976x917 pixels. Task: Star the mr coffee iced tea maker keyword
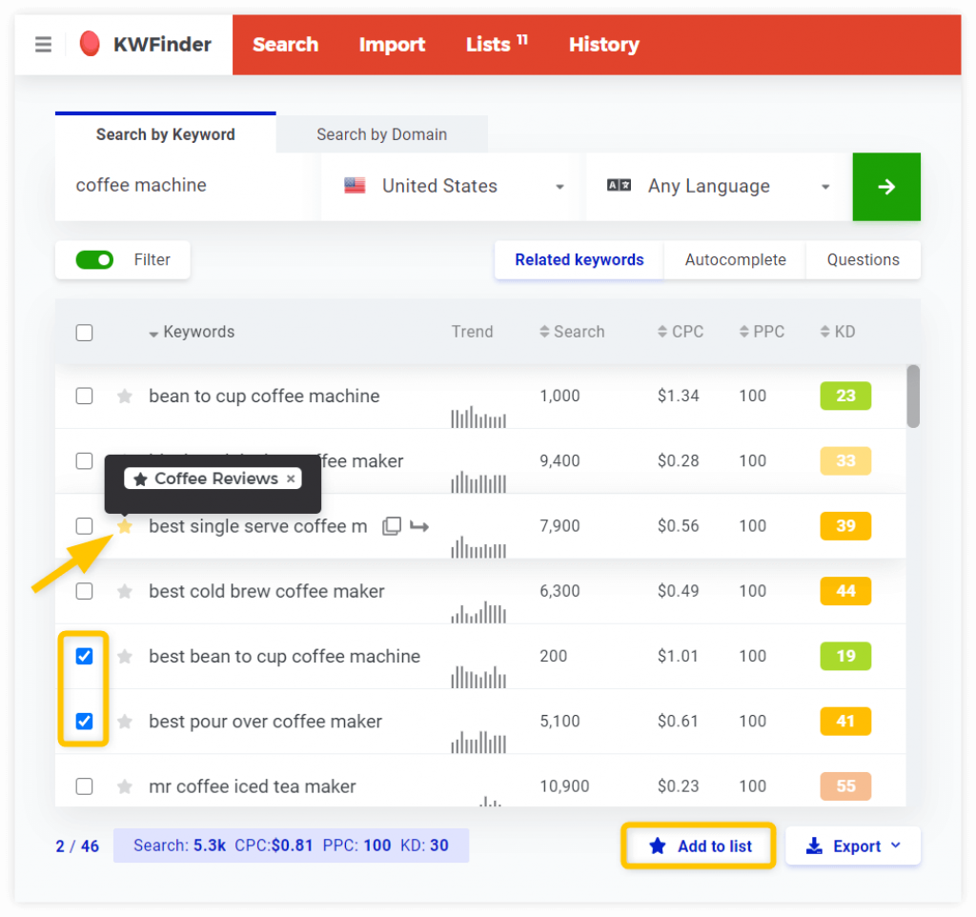[124, 787]
